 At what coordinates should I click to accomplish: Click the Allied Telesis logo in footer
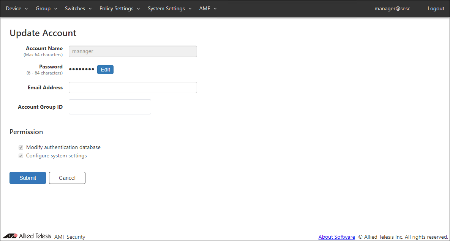[27, 236]
